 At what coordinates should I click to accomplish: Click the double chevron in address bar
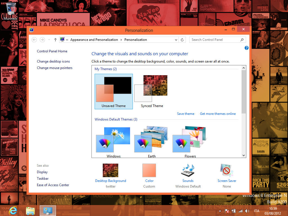pyautogui.click(x=67, y=40)
